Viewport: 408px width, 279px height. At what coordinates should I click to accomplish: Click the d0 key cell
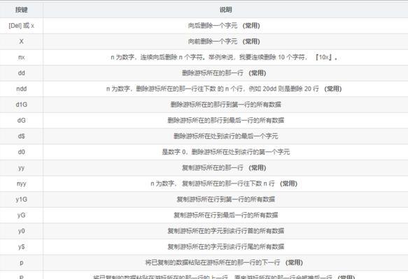pyautogui.click(x=21, y=152)
